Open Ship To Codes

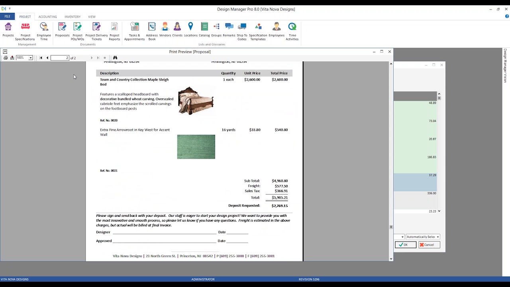pyautogui.click(x=242, y=31)
